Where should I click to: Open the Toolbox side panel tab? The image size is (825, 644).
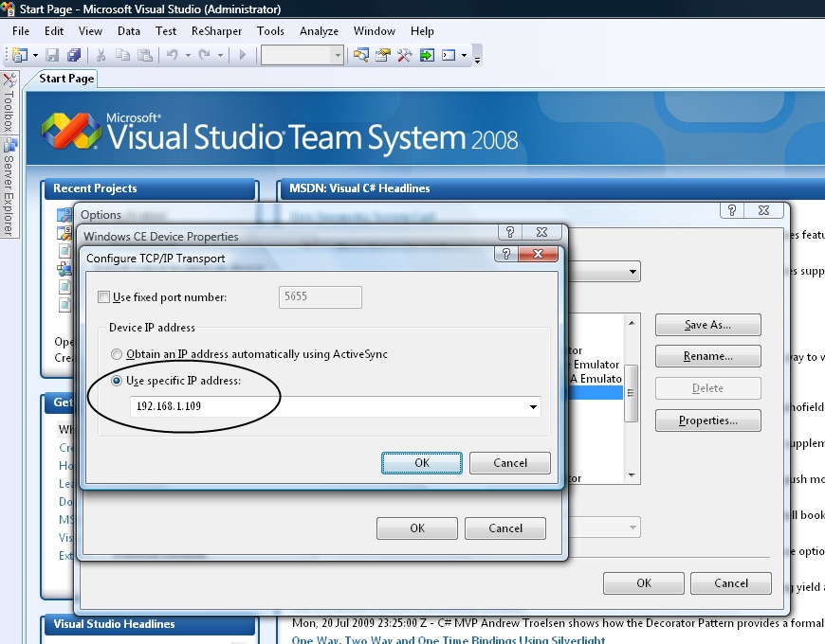pos(9,103)
